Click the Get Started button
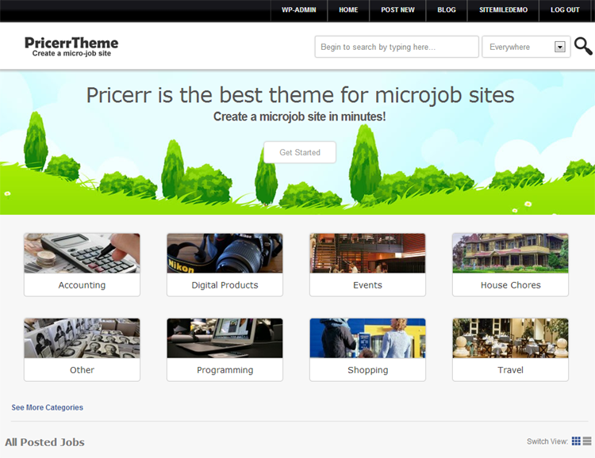This screenshot has height=458, width=595. coord(300,152)
